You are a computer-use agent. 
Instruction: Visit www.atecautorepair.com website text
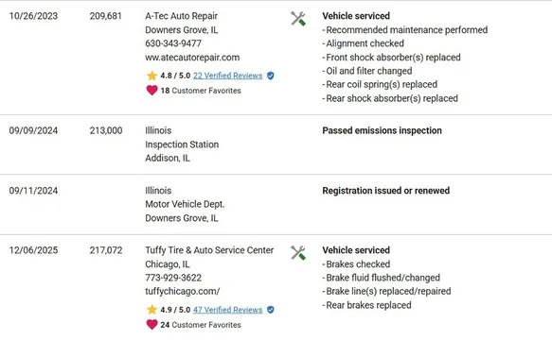point(192,58)
